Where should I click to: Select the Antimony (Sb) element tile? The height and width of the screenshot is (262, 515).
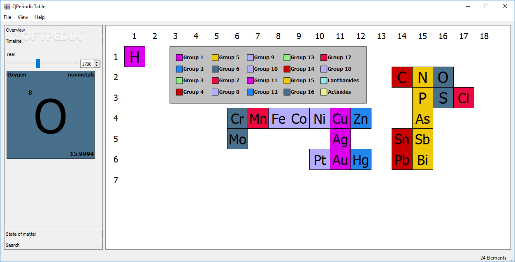[422, 139]
